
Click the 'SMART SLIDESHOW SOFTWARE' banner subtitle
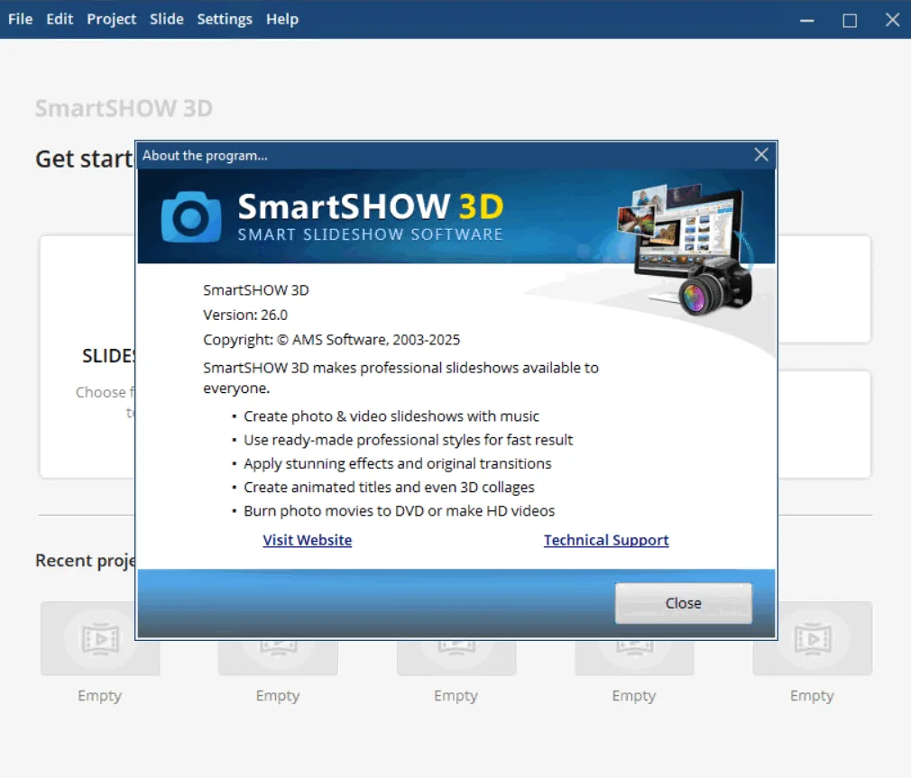370,234
